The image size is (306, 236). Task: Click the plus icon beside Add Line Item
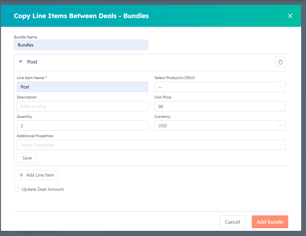click(x=21, y=175)
